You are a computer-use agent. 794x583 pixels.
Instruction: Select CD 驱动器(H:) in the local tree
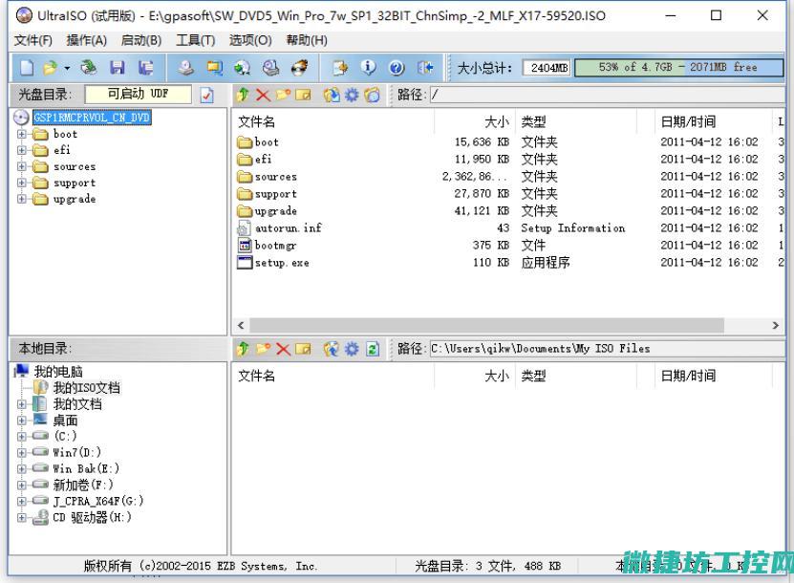92,517
